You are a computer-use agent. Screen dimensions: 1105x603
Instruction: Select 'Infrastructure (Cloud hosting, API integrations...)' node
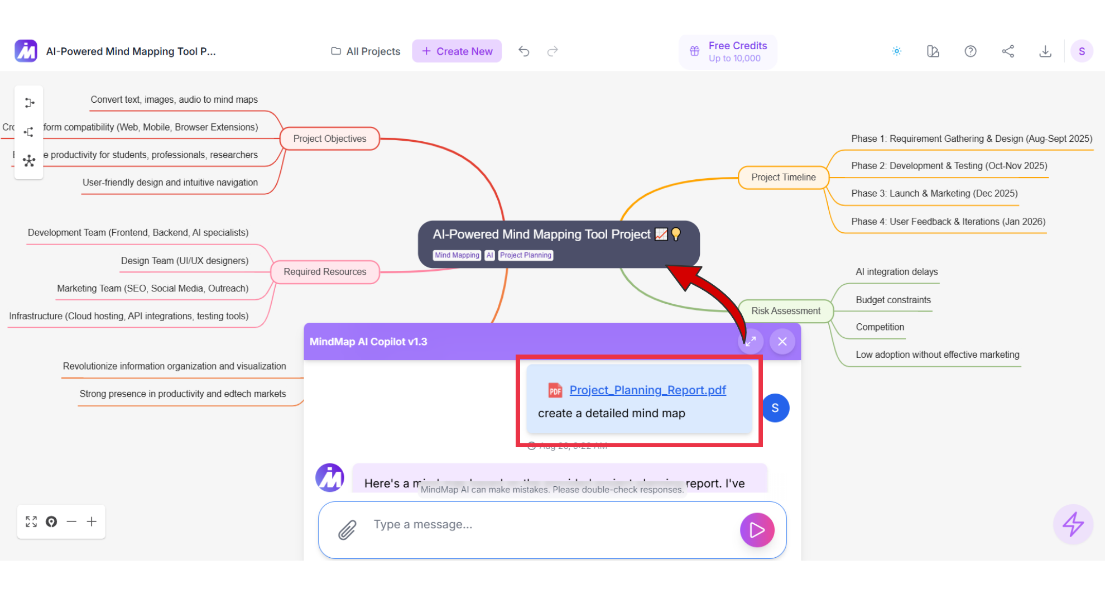click(129, 316)
